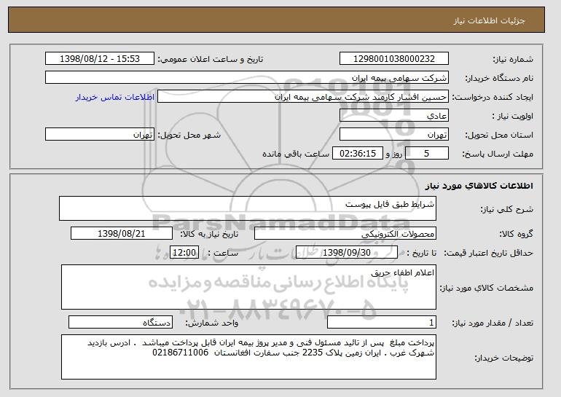Image resolution: width=561 pixels, height=397 pixels.
Task: Click the time field showing 12:00
Action: tap(184, 253)
